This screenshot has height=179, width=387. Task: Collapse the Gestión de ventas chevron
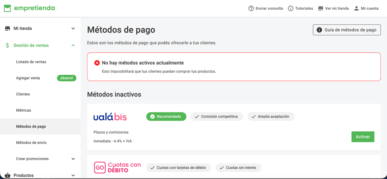click(x=73, y=45)
